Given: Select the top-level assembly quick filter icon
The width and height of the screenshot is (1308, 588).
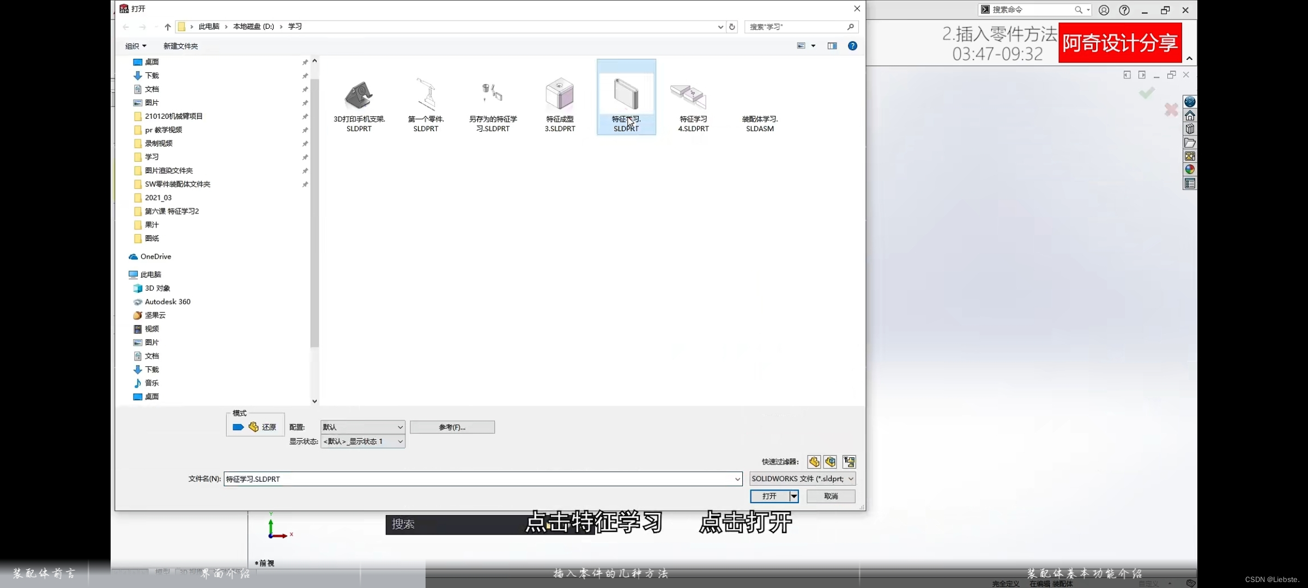Looking at the screenshot, I should point(849,462).
